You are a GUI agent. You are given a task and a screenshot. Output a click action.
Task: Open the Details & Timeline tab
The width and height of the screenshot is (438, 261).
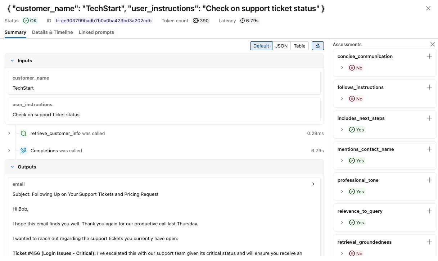pyautogui.click(x=53, y=32)
